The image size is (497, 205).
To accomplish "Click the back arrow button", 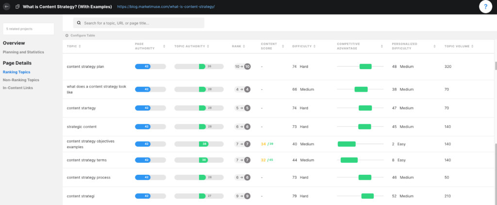I will [x=6, y=7].
